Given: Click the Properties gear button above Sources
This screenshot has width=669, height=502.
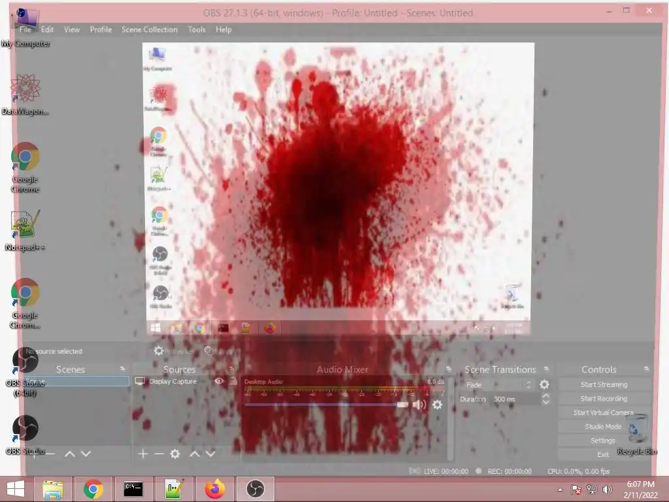Looking at the screenshot, I should click(174, 351).
